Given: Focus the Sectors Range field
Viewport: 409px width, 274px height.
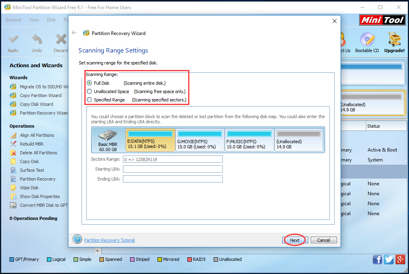Looking at the screenshot, I should click(173, 159).
